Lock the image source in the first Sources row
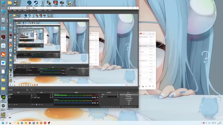The height and width of the screenshot is (125, 223). click(52, 94)
